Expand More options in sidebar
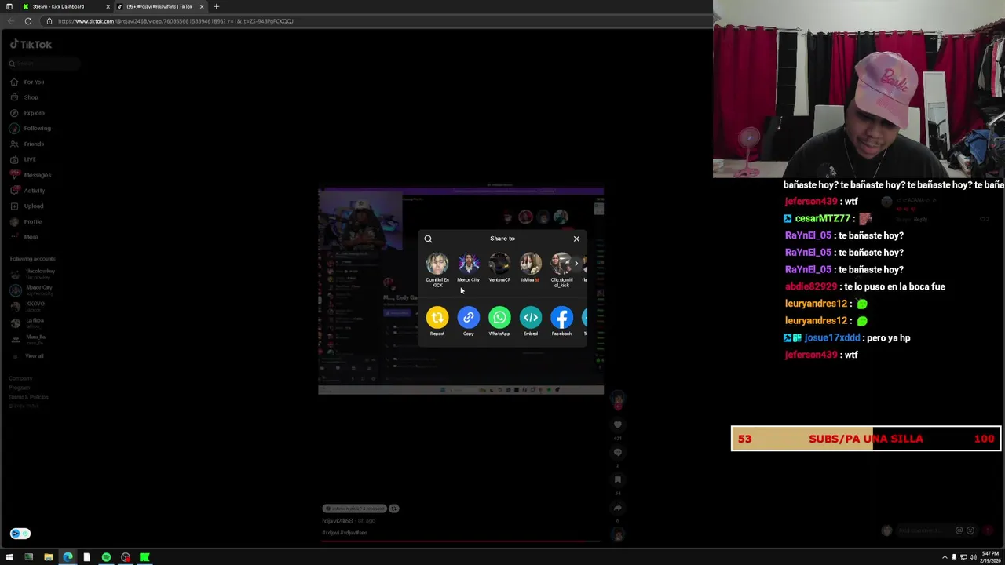Viewport: 1005px width, 565px height. 24,237
